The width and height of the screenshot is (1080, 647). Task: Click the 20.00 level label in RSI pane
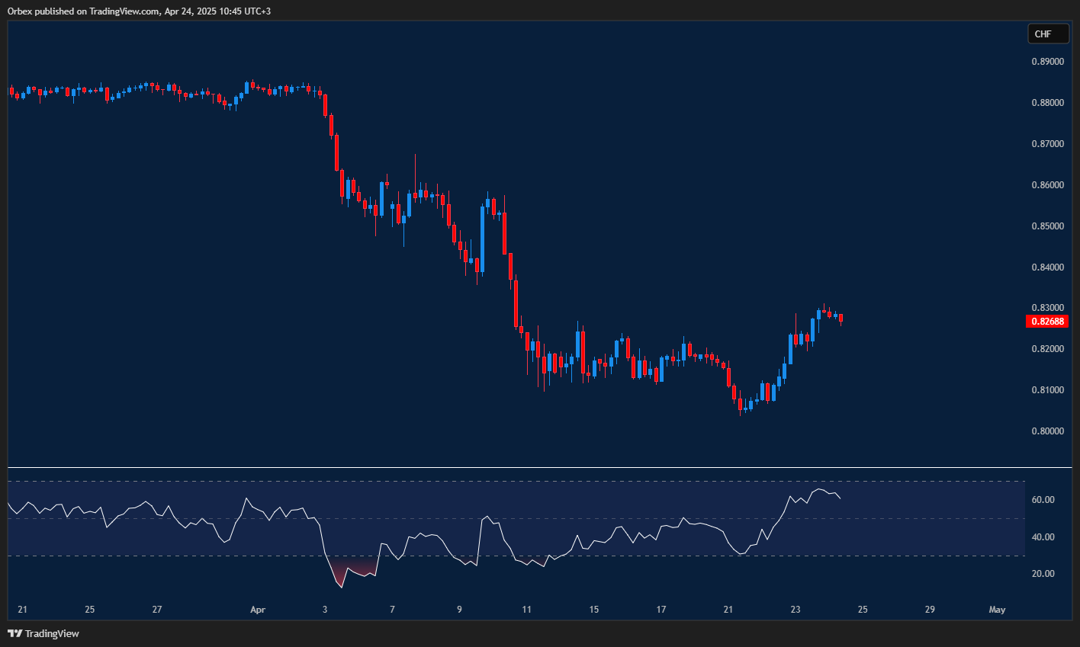pyautogui.click(x=1045, y=572)
